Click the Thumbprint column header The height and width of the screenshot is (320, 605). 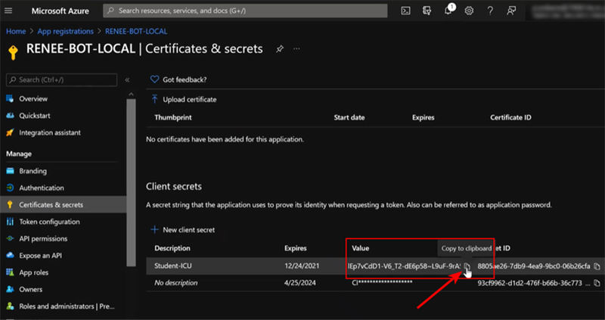(173, 117)
